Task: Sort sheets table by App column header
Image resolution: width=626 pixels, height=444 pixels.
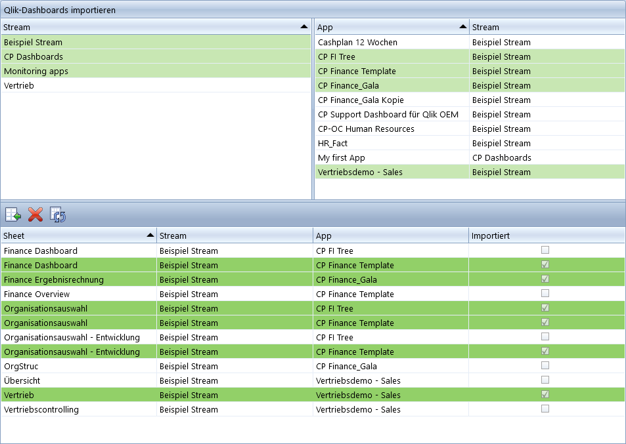Action: (x=391, y=235)
